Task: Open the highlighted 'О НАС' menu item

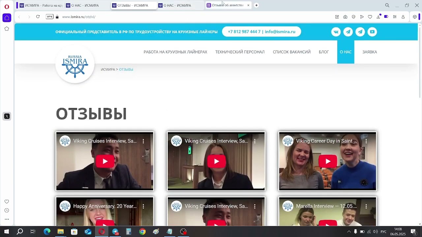Action: pyautogui.click(x=346, y=52)
